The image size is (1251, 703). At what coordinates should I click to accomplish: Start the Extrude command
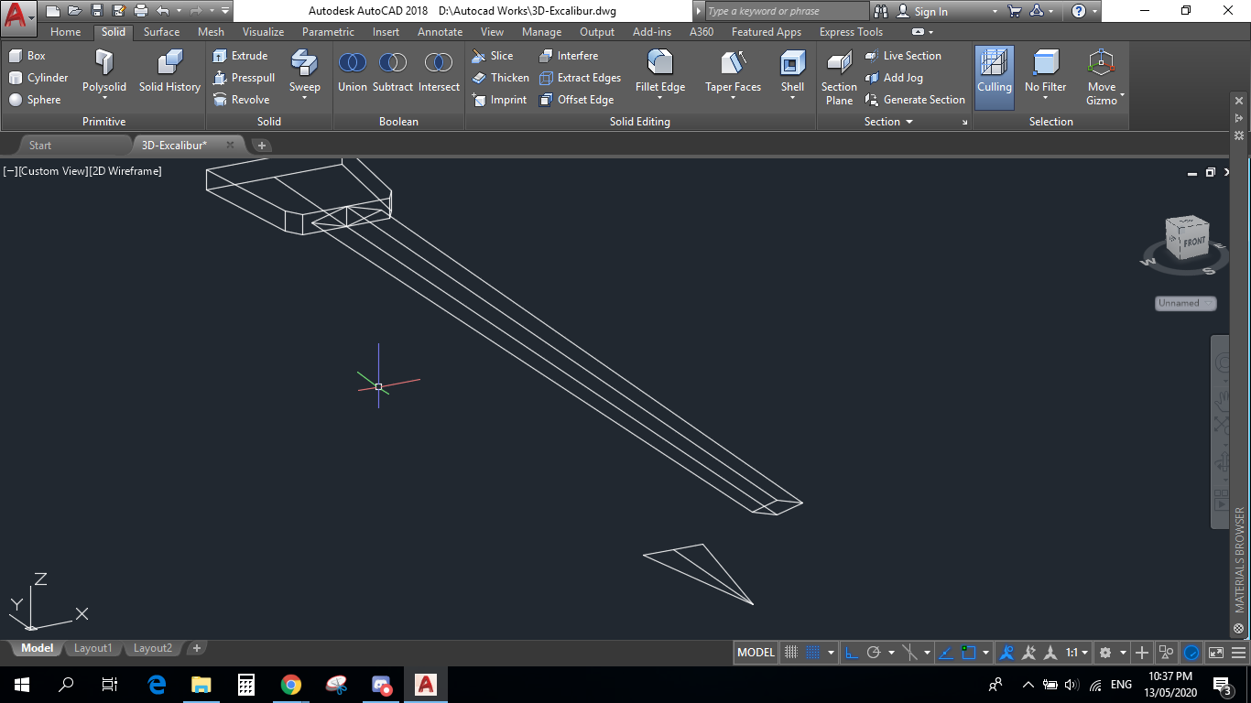tap(240, 56)
